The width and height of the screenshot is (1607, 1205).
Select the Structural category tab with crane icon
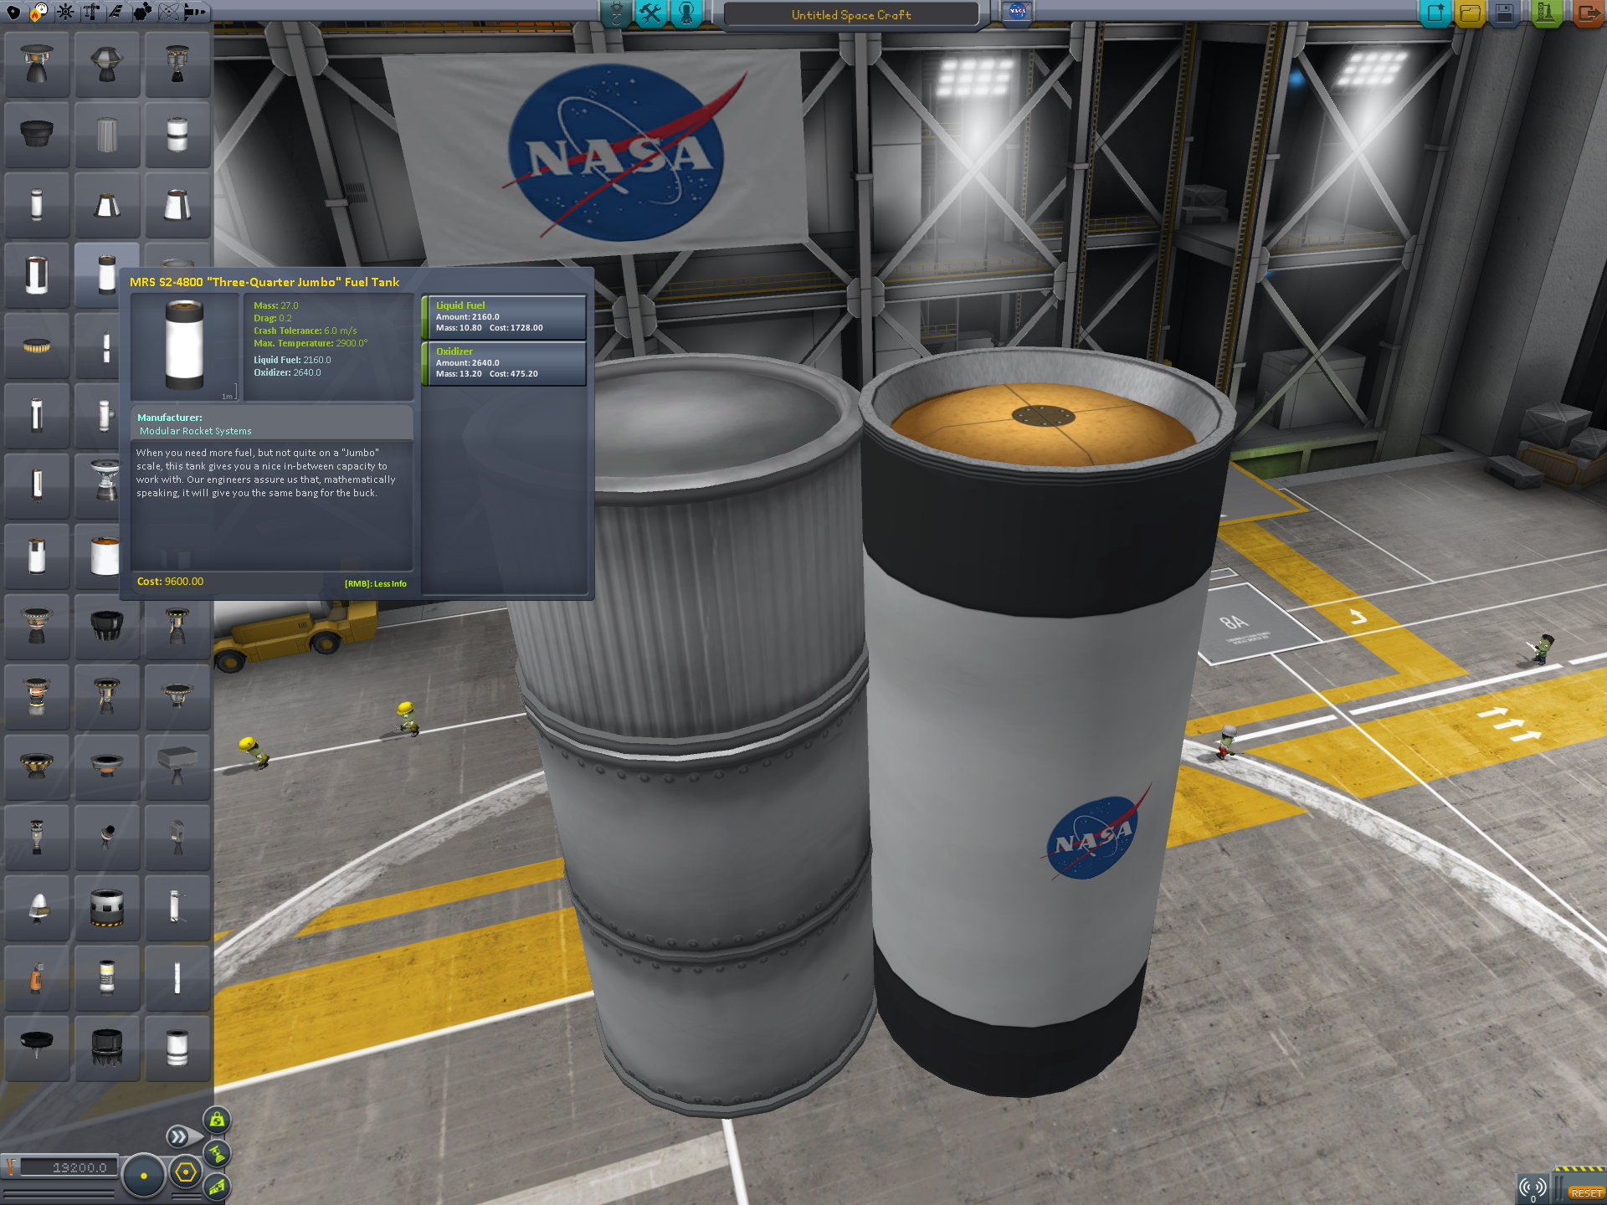coord(91,12)
